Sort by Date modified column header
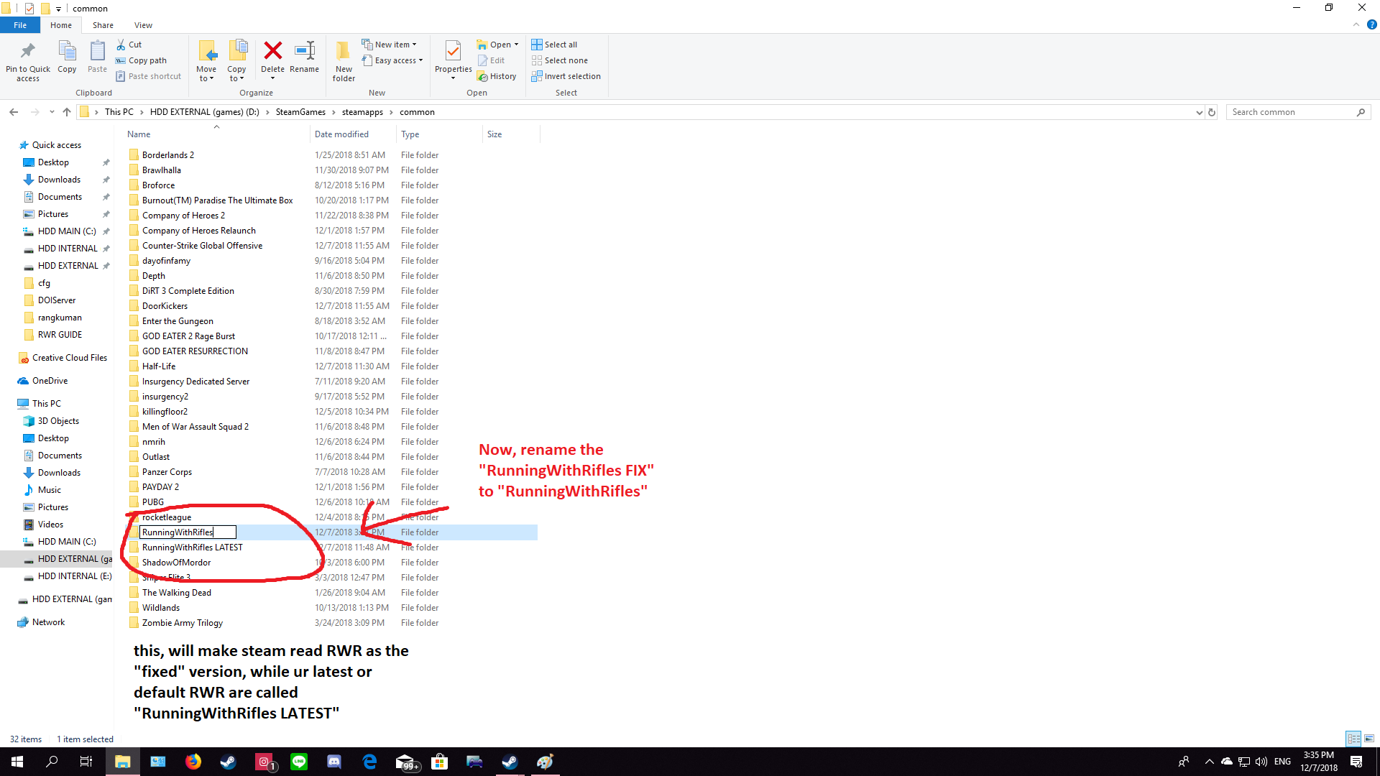This screenshot has width=1380, height=776. [341, 134]
